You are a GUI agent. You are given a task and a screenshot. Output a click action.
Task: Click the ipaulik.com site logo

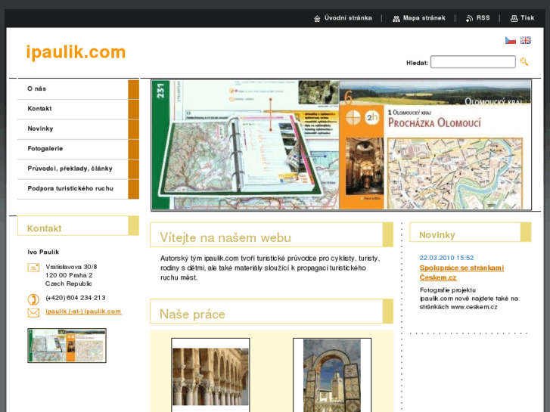(76, 52)
